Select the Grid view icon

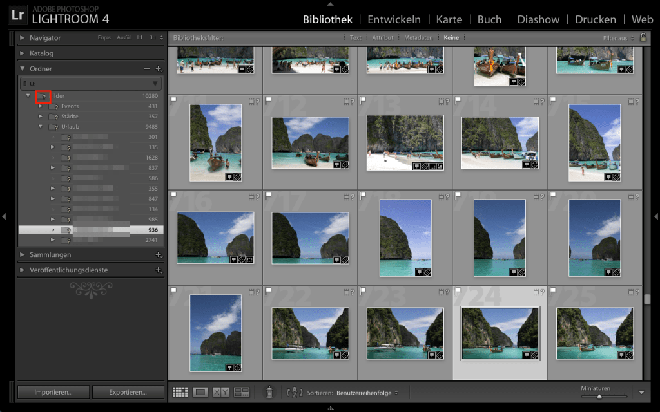coord(180,391)
